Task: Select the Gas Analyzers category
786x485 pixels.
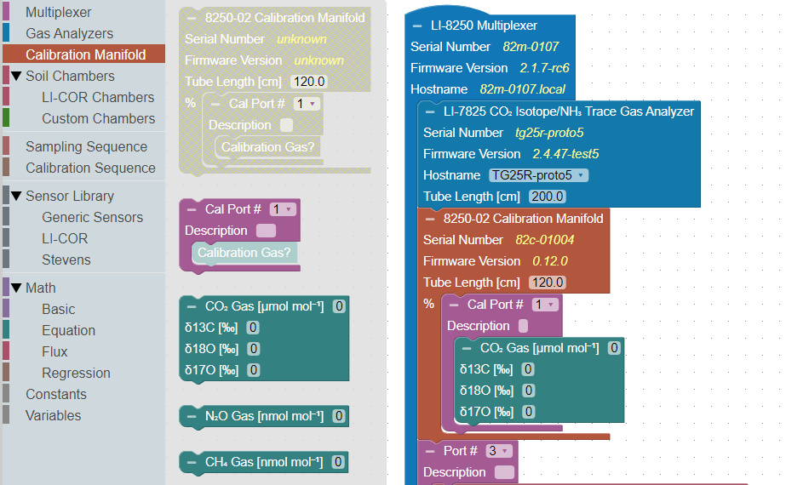Action: [x=69, y=34]
